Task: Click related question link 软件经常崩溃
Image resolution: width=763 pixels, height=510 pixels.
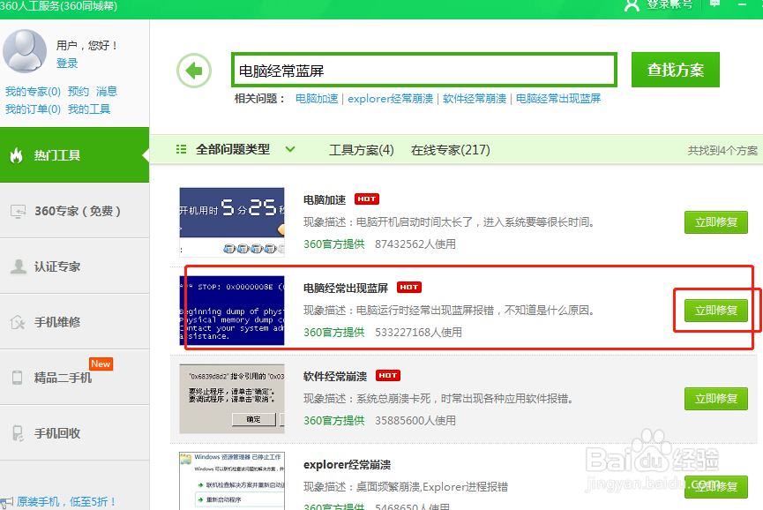Action: point(475,99)
